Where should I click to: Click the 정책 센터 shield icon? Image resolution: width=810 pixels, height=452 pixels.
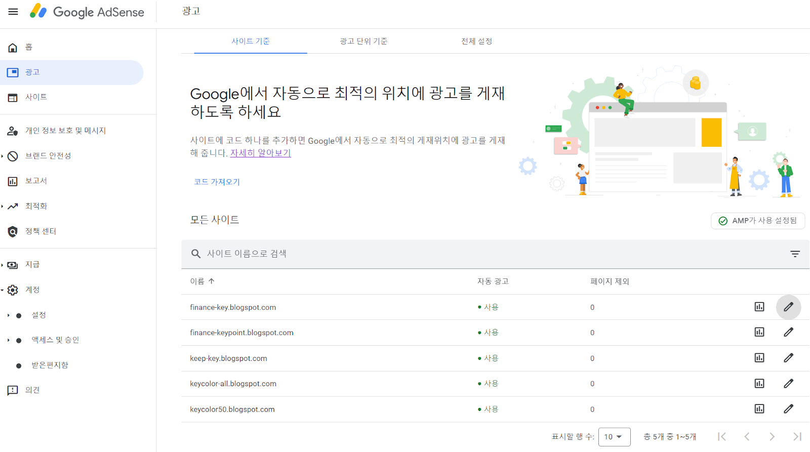(x=13, y=232)
